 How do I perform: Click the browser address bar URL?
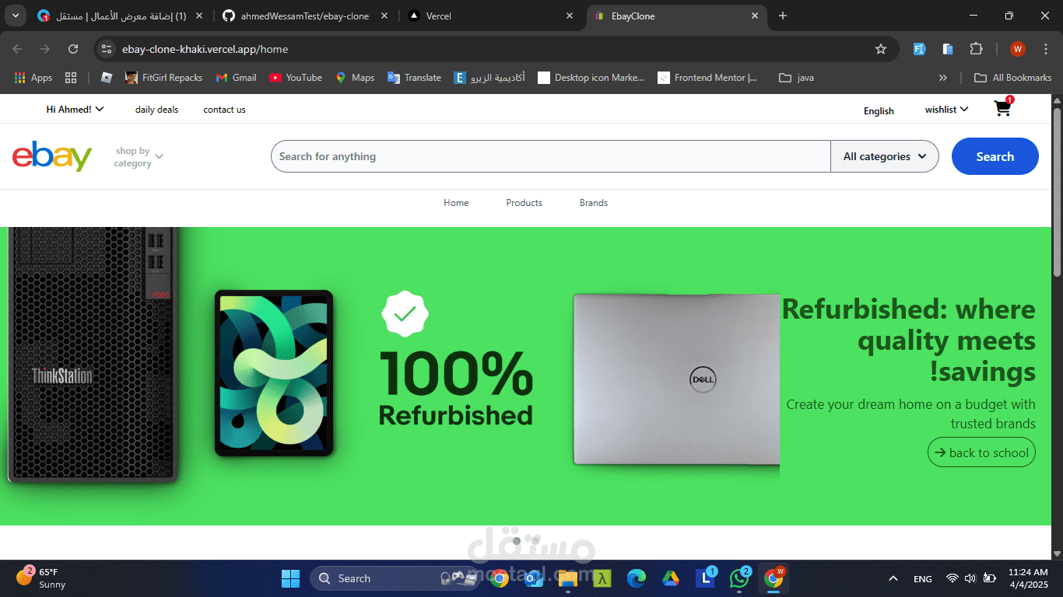tap(205, 49)
